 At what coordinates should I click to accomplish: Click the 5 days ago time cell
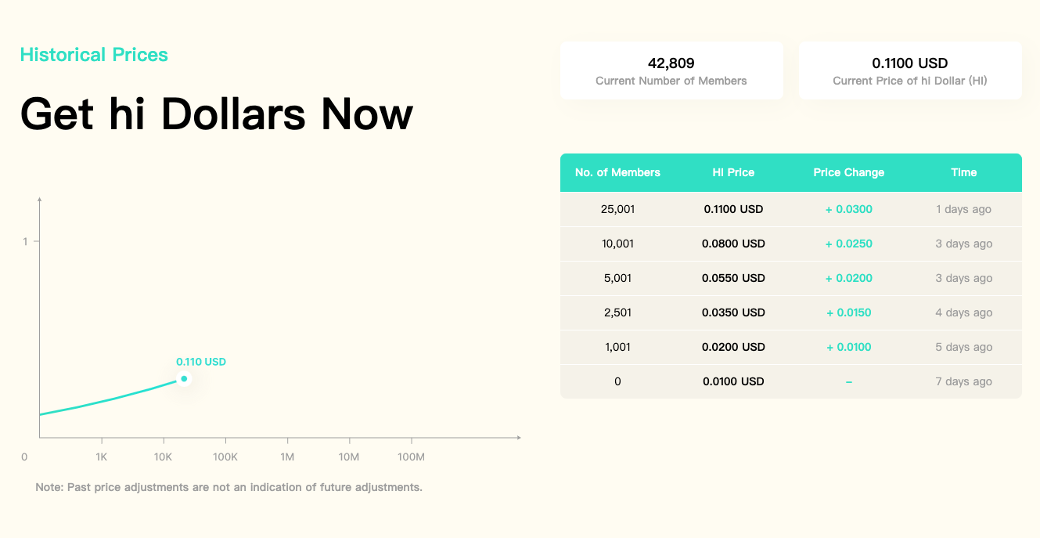coord(964,347)
